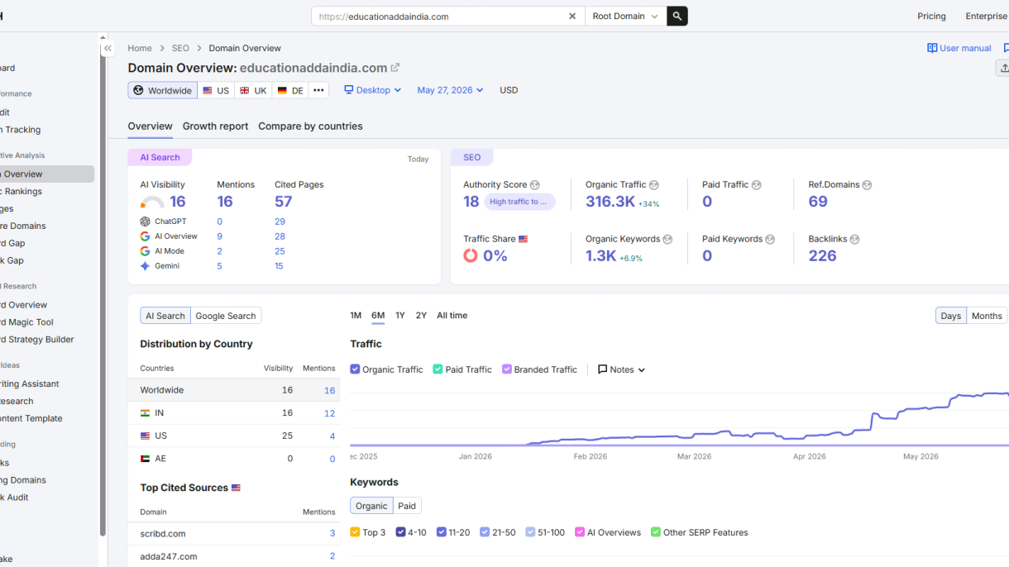Collapse the left sidebar with double-chevron
The width and height of the screenshot is (1009, 567).
(108, 48)
